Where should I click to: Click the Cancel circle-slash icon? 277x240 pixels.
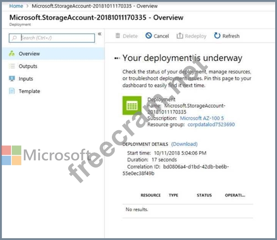click(x=149, y=35)
